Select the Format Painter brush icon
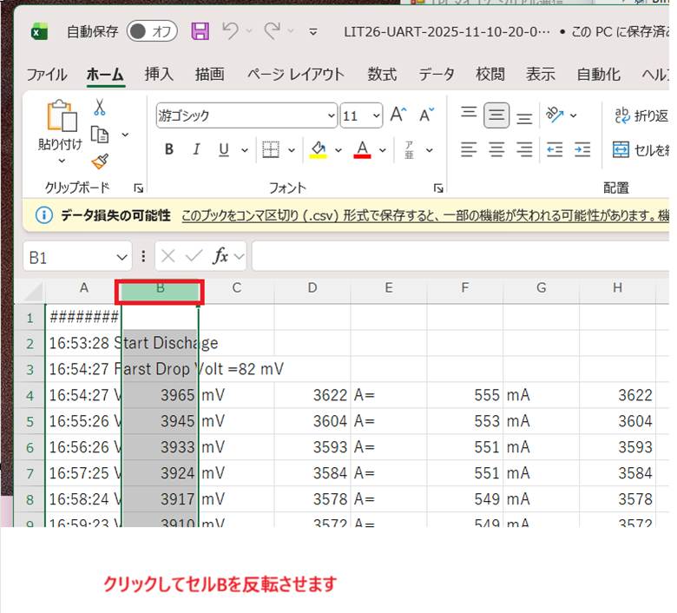This screenshot has width=677, height=613. 100,161
